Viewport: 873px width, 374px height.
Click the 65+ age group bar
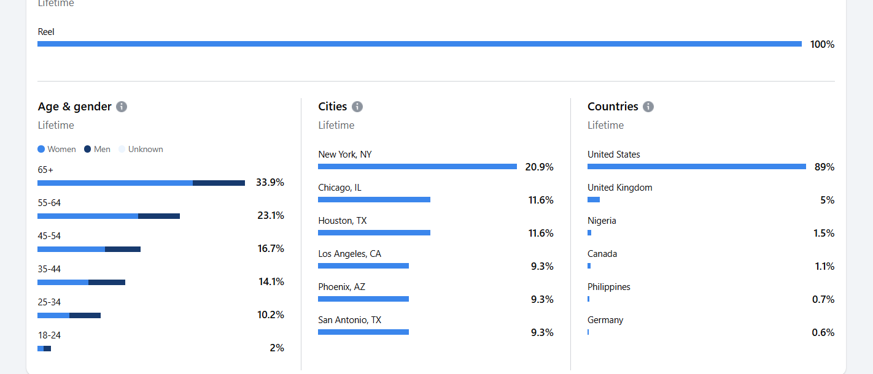(x=141, y=183)
